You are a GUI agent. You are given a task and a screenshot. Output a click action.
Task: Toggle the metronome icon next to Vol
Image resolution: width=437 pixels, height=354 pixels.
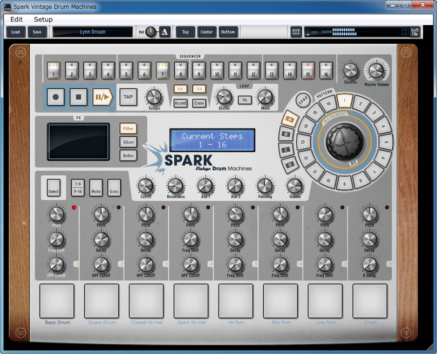pyautogui.click(x=164, y=32)
